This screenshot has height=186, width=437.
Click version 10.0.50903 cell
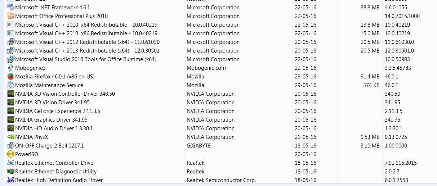click(x=397, y=59)
